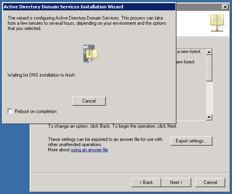Click the summary list scroll down arrow
232x194 pixels.
click(x=209, y=117)
